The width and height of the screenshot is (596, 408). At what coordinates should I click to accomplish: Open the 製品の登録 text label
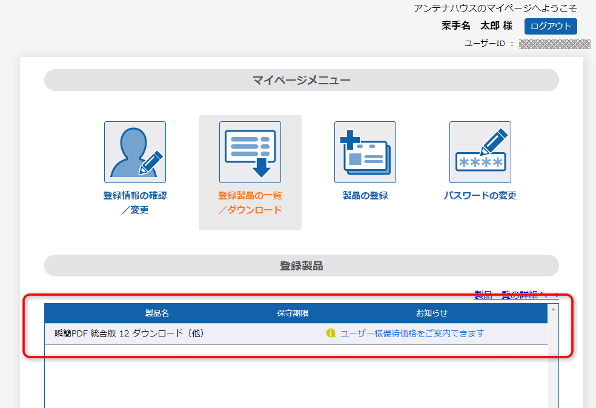pyautogui.click(x=365, y=196)
